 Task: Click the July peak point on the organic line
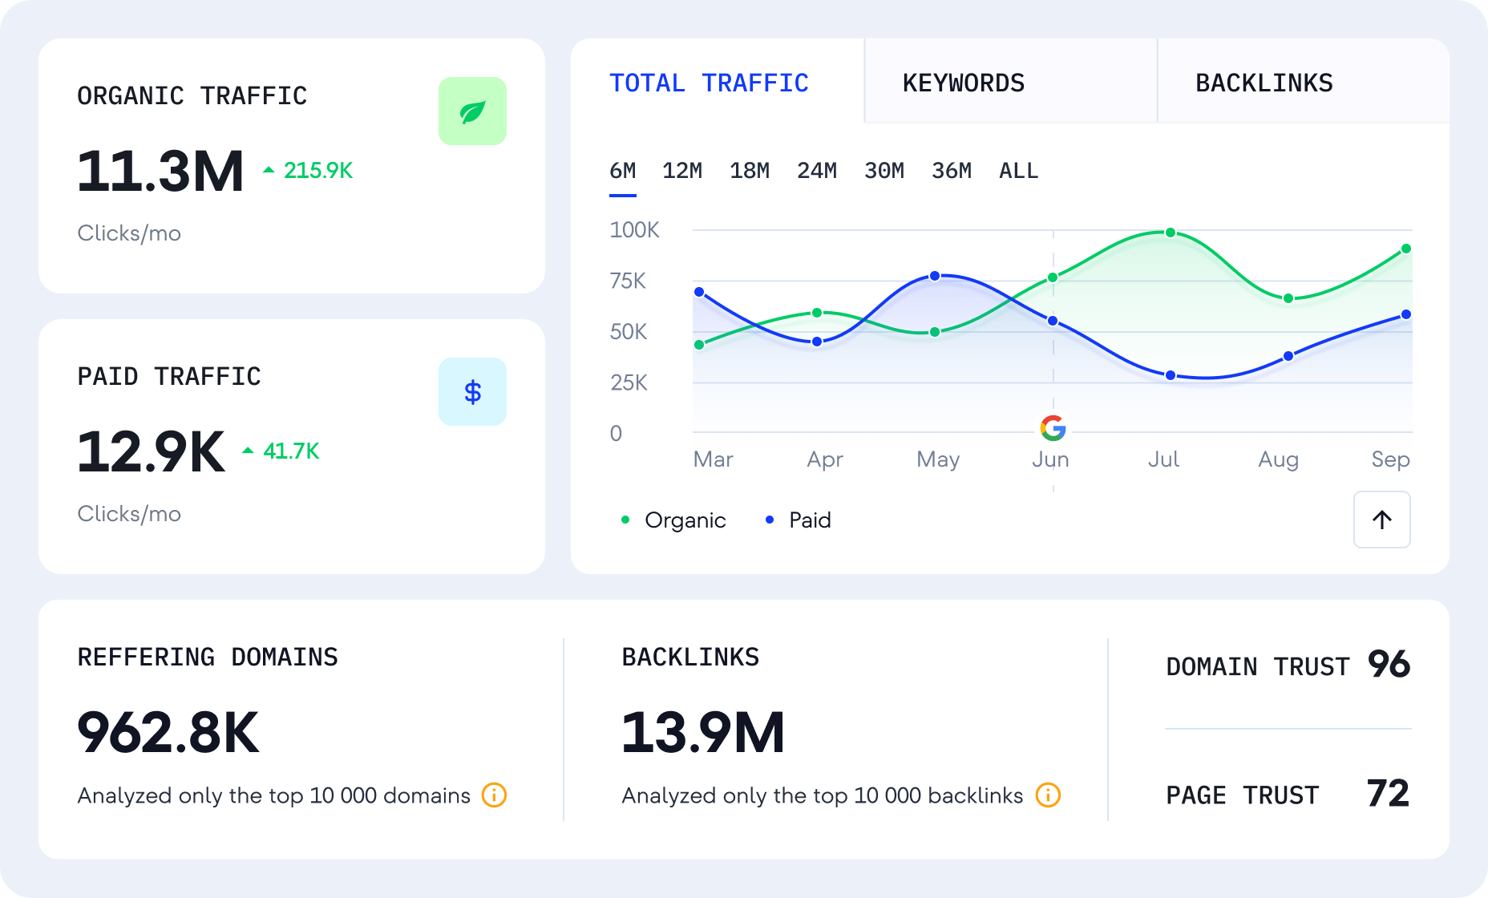tap(1170, 233)
